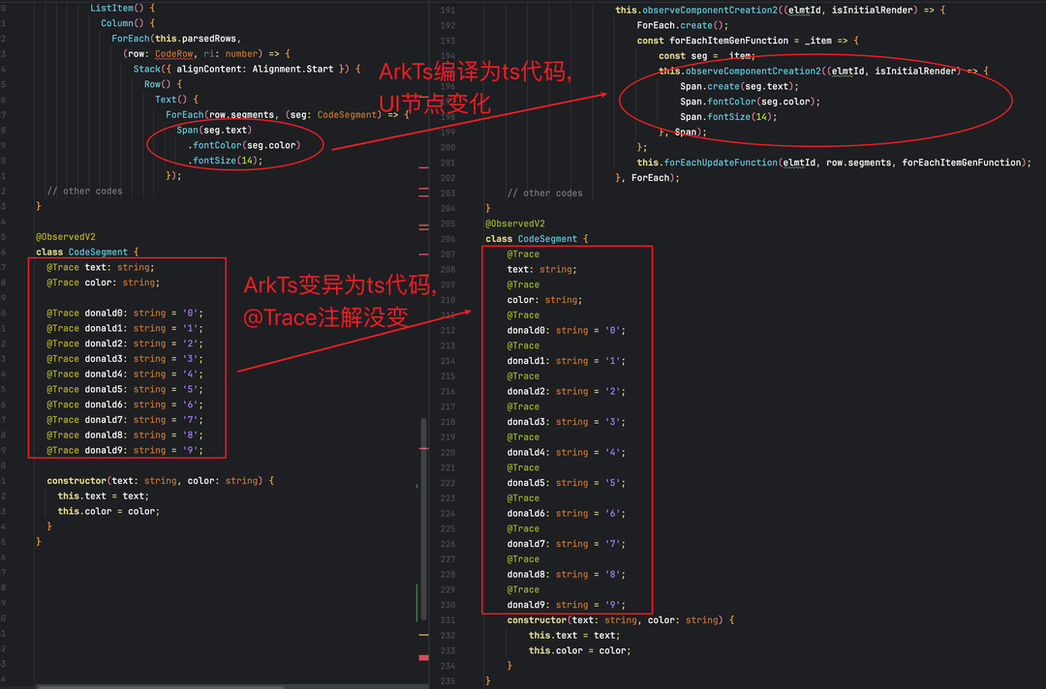Screen dimensions: 1046x689
Task: Click 'donald2: string' on line 216
Action: (567, 392)
